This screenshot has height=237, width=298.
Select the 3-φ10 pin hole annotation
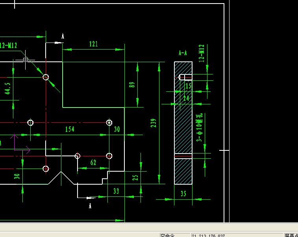[x=200, y=127]
